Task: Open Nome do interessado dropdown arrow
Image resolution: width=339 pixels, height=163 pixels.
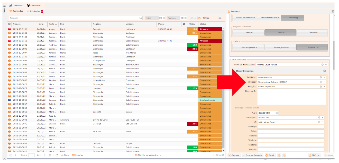Action: [326, 65]
